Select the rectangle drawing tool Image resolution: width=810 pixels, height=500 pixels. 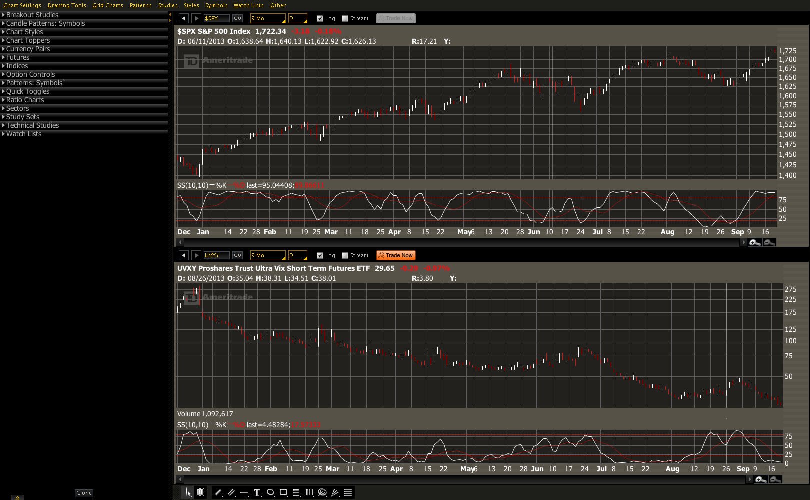click(x=283, y=492)
